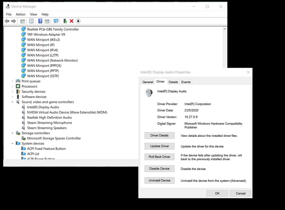Click speaker icon beside Realtek High Definition Audio
Screen dimensions: 285x210
23,117
